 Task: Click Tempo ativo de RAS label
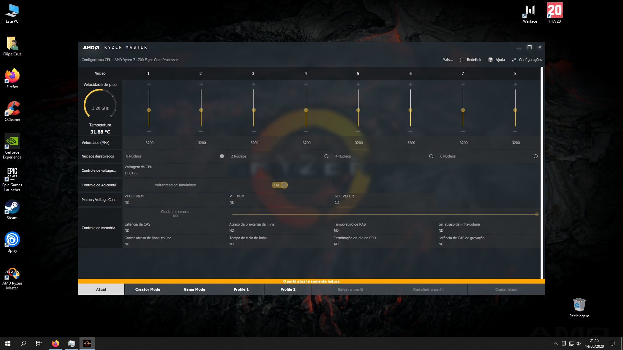click(x=350, y=224)
